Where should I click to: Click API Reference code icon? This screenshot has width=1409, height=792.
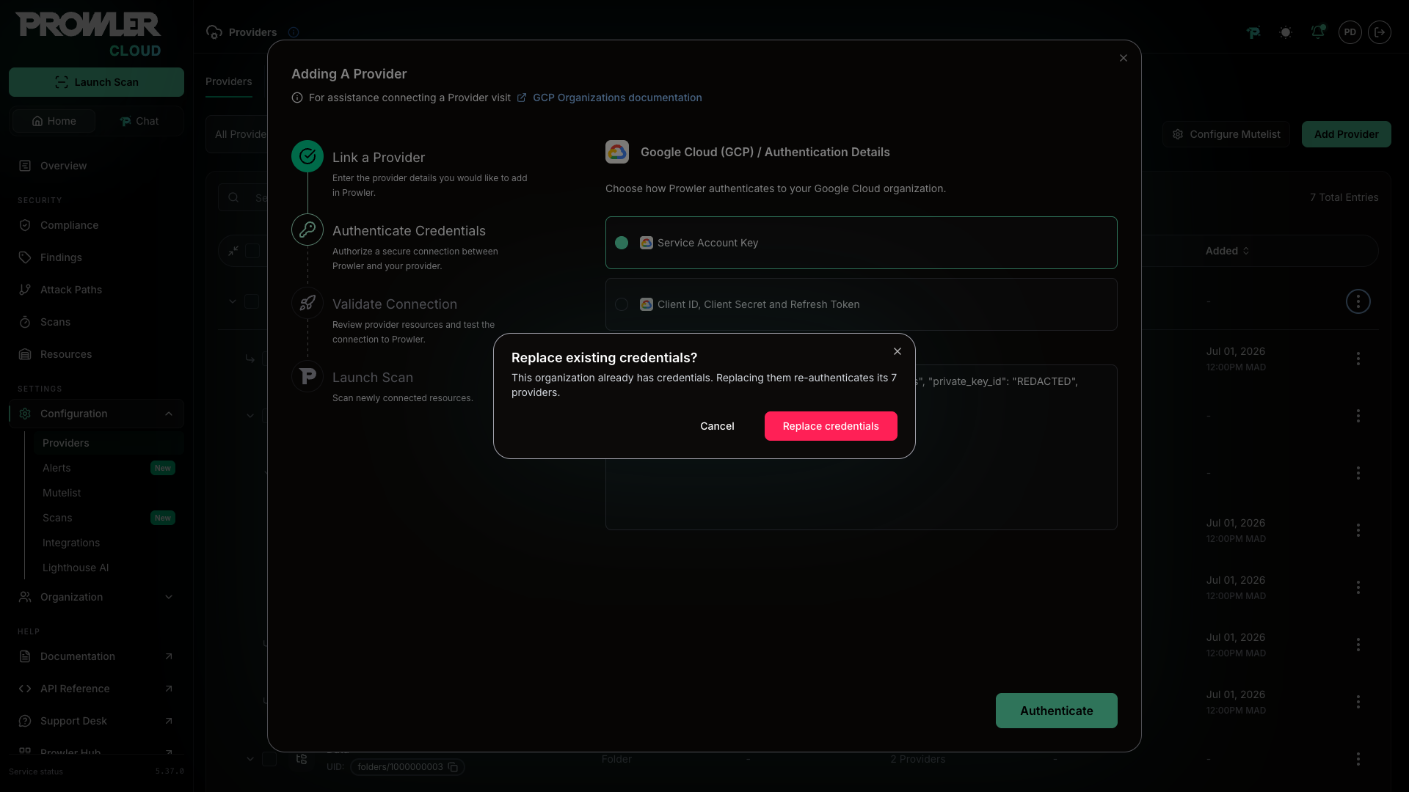point(25,689)
